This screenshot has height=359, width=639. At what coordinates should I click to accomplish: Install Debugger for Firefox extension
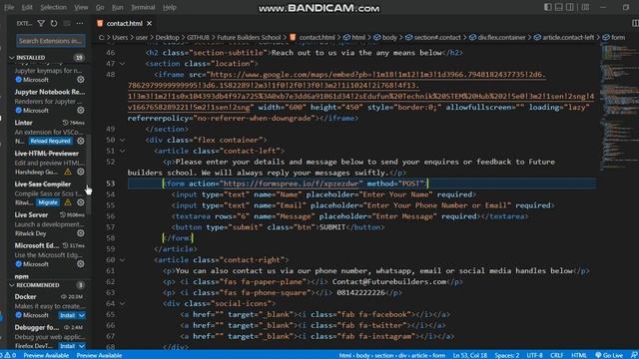(x=67, y=346)
